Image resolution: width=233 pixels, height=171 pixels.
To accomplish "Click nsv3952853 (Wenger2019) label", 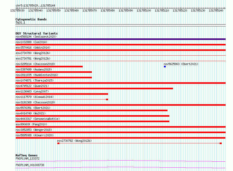I will pos(34,130).
